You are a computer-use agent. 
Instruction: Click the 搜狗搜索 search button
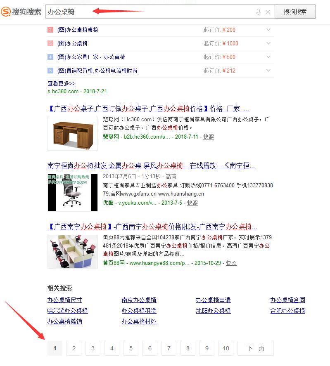(x=295, y=12)
